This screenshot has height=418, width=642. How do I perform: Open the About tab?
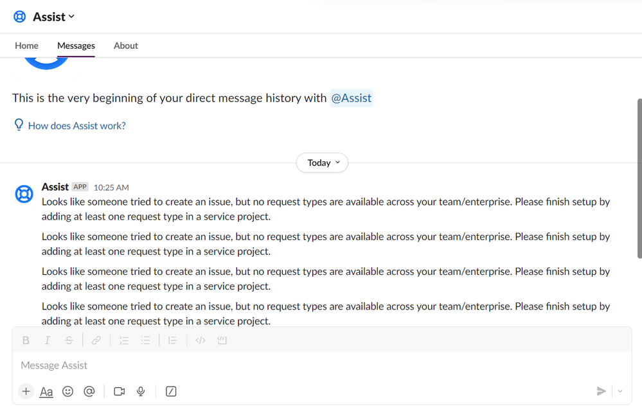click(x=126, y=46)
